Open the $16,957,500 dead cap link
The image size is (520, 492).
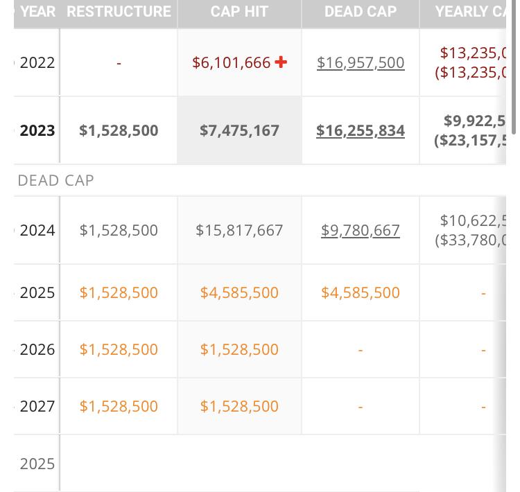point(361,62)
